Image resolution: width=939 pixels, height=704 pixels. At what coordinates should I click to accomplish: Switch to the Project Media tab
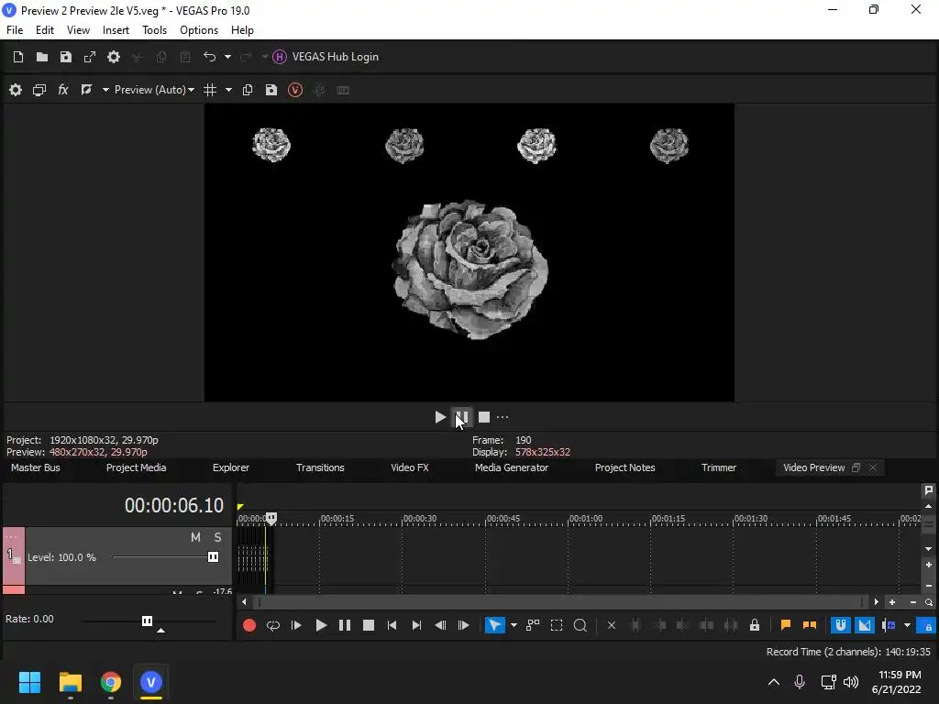point(136,467)
